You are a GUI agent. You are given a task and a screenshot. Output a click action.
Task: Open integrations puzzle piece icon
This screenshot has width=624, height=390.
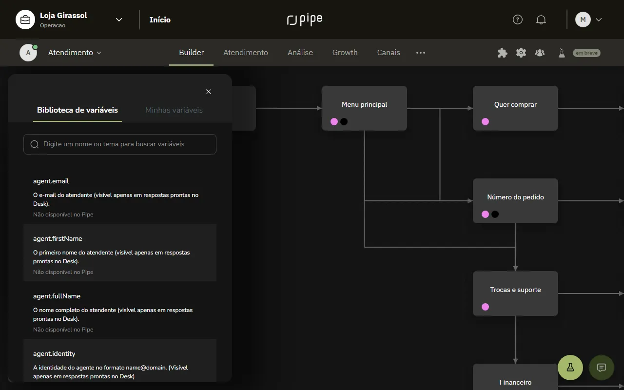502,53
